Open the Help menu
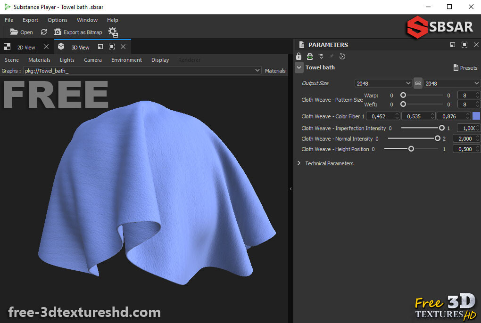 click(113, 20)
